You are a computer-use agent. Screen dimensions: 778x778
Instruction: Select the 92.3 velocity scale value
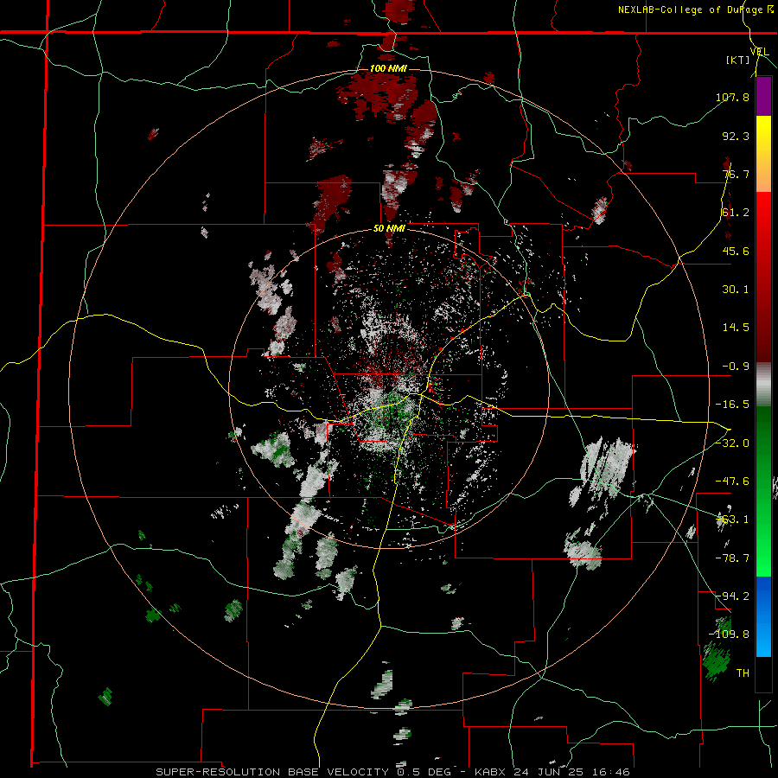(x=736, y=136)
